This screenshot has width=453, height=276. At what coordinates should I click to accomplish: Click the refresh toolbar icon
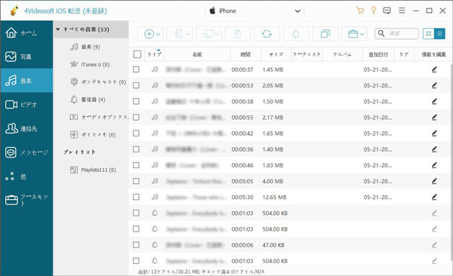[267, 34]
